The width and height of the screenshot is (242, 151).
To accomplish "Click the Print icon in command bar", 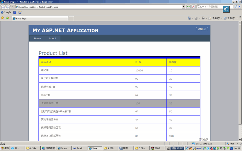I will coord(203,18).
